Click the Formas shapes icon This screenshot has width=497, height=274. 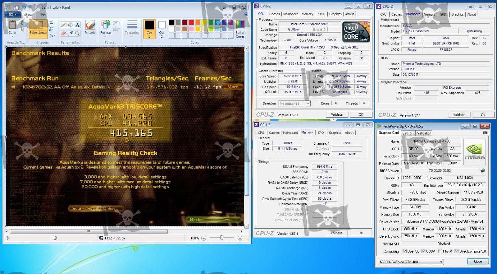[x=106, y=25]
